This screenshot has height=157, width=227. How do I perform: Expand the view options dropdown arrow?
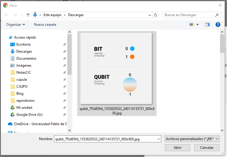tap(198, 25)
